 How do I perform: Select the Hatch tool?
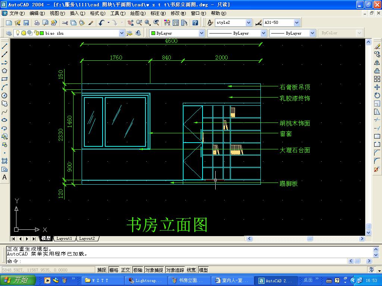click(4, 161)
